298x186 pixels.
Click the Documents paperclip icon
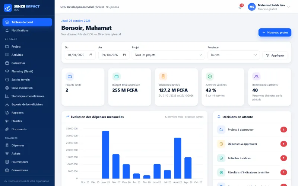pyautogui.click(x=7, y=129)
